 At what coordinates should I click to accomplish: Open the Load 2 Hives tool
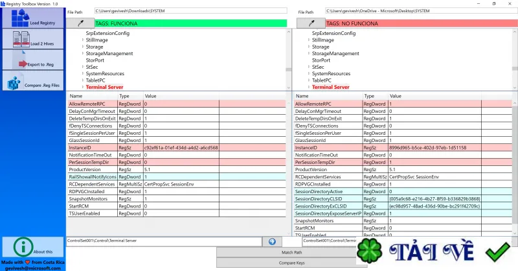click(x=33, y=39)
